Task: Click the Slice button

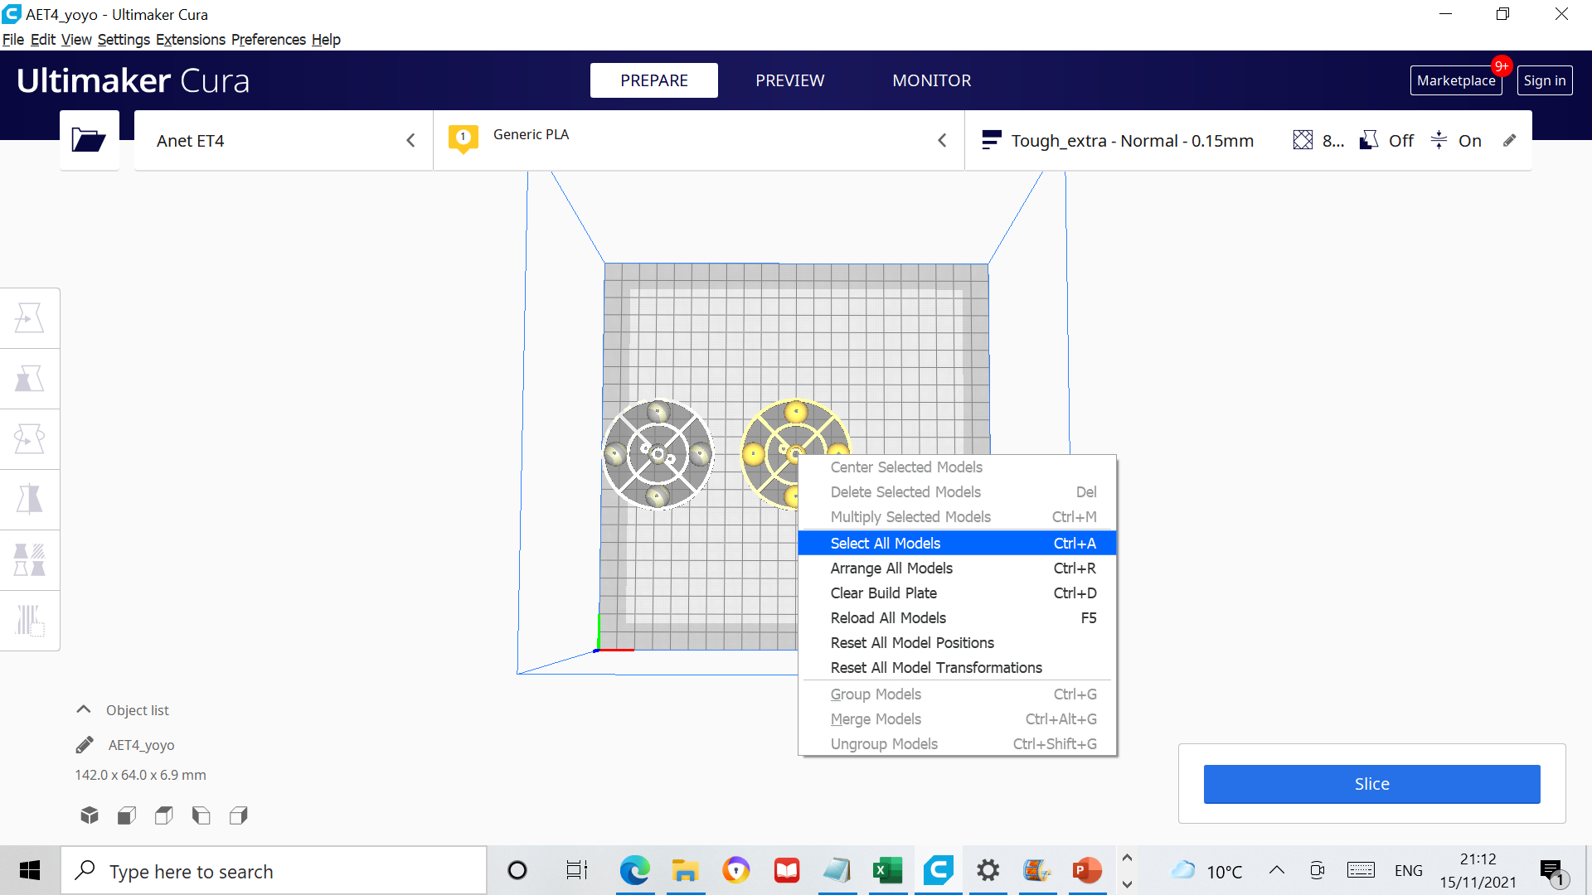Action: pyautogui.click(x=1371, y=784)
